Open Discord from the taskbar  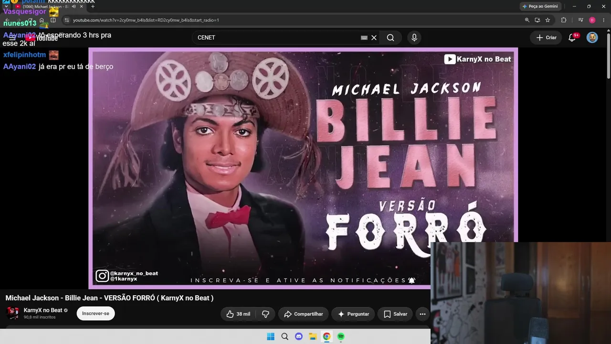tap(299, 336)
